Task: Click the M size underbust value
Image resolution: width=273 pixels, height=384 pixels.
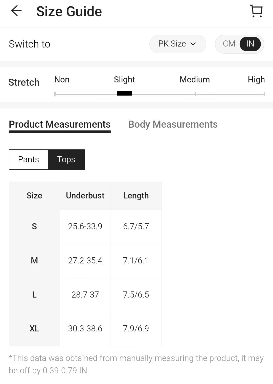Action: pos(85,261)
